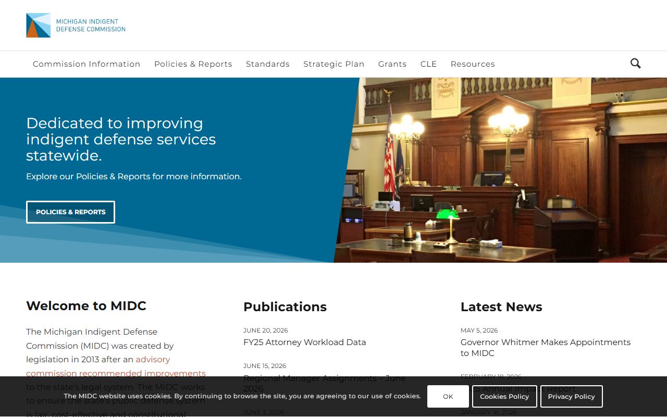Image resolution: width=667 pixels, height=417 pixels.
Task: Click the MAY 5, 2026 date label
Action: (x=479, y=330)
